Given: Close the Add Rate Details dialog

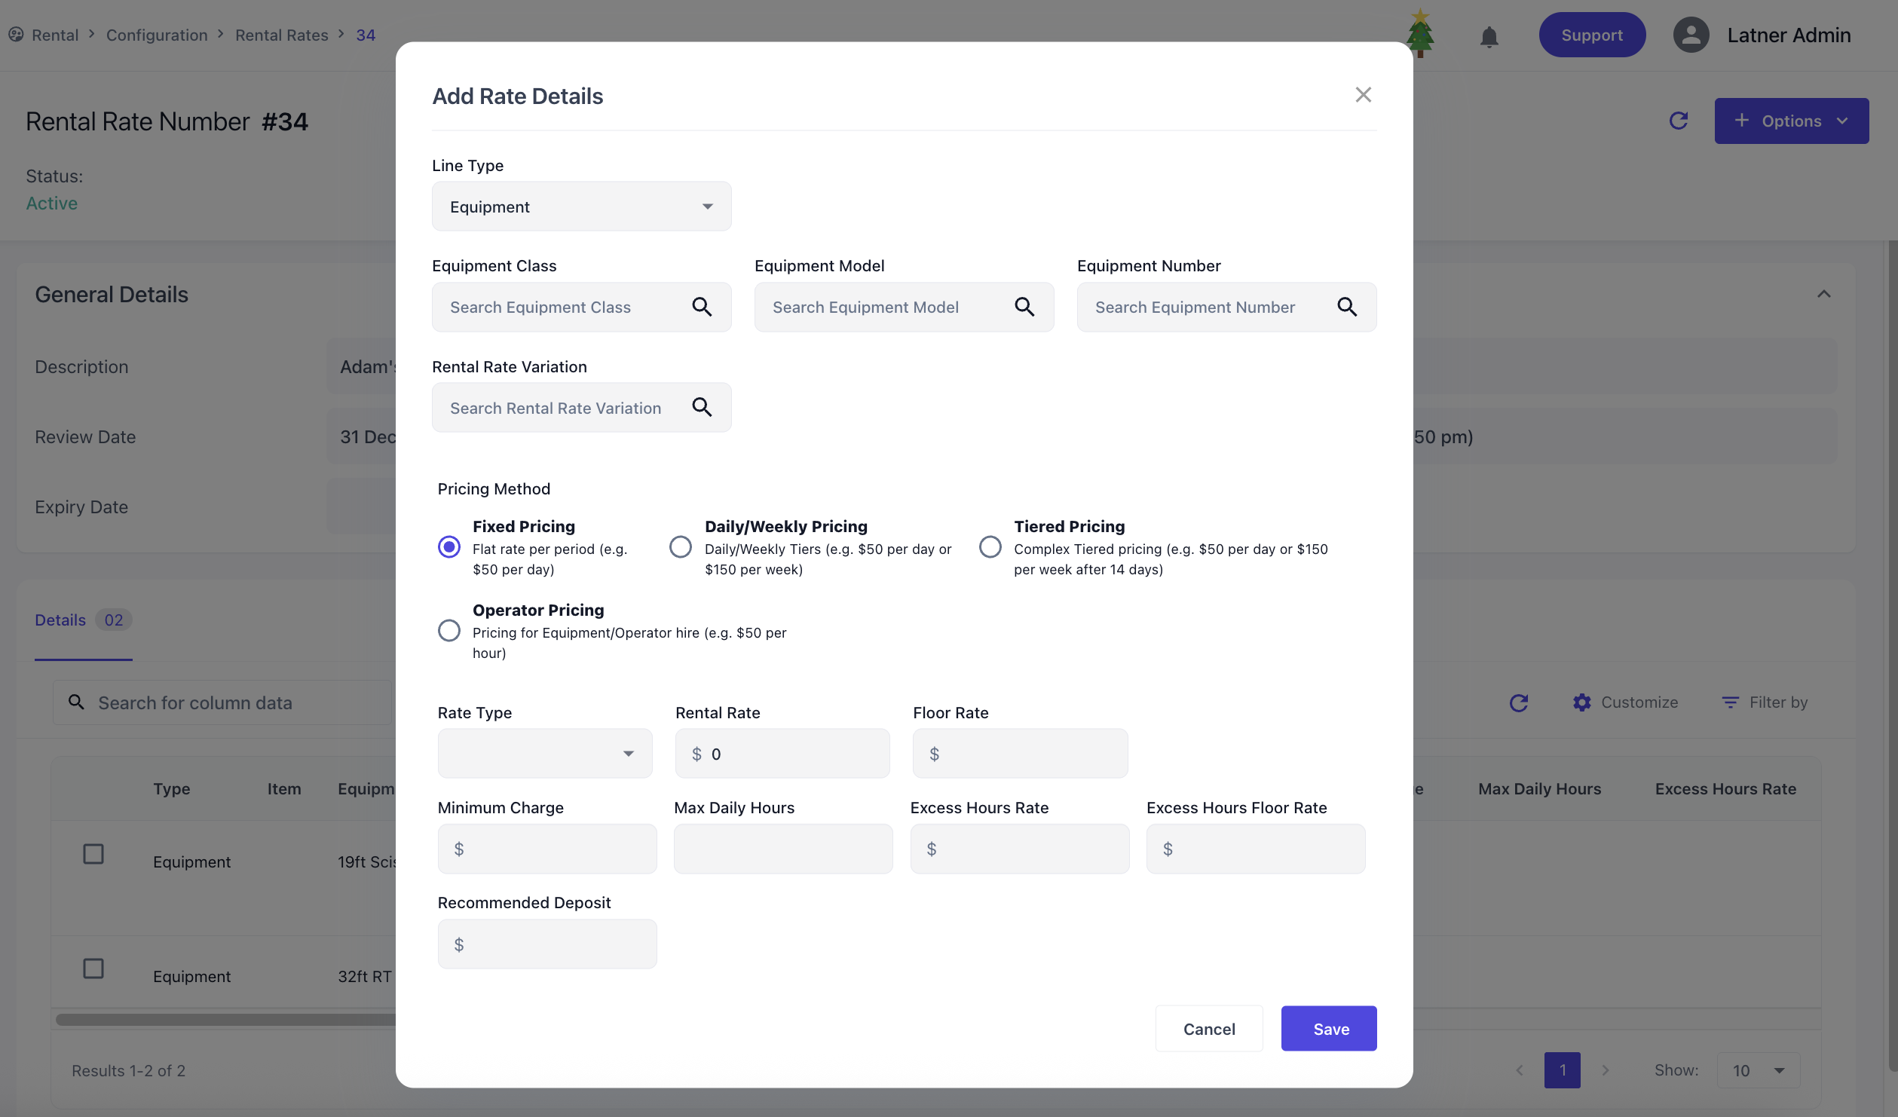Looking at the screenshot, I should [x=1363, y=95].
